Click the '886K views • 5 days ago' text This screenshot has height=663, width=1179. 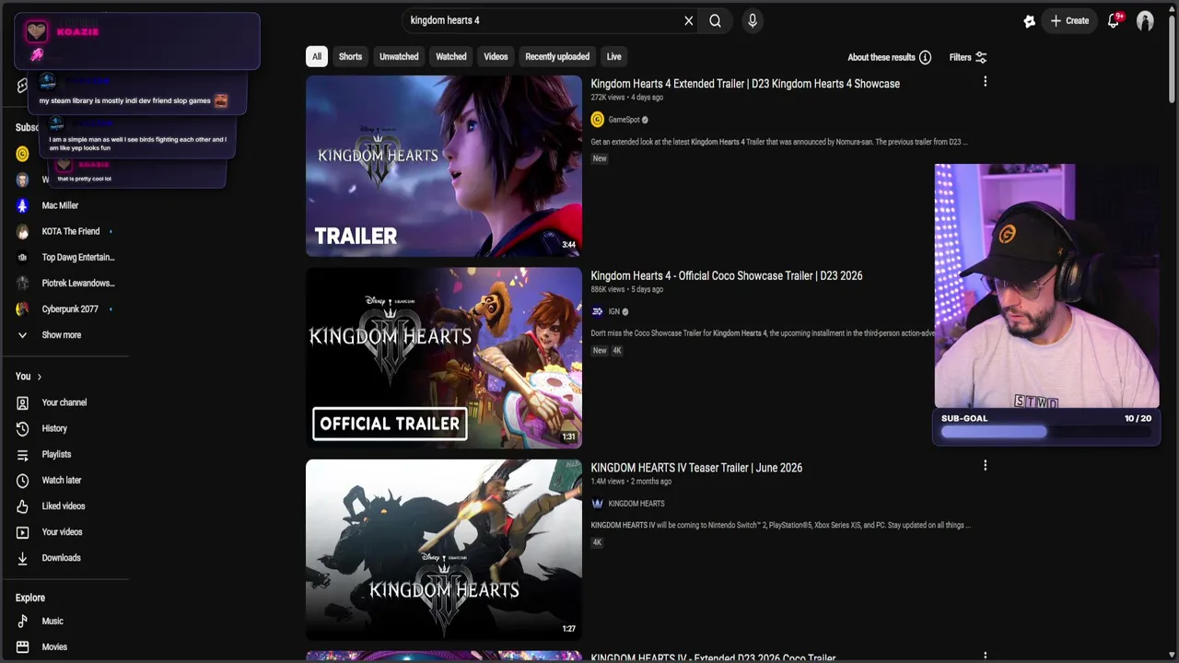click(x=627, y=289)
